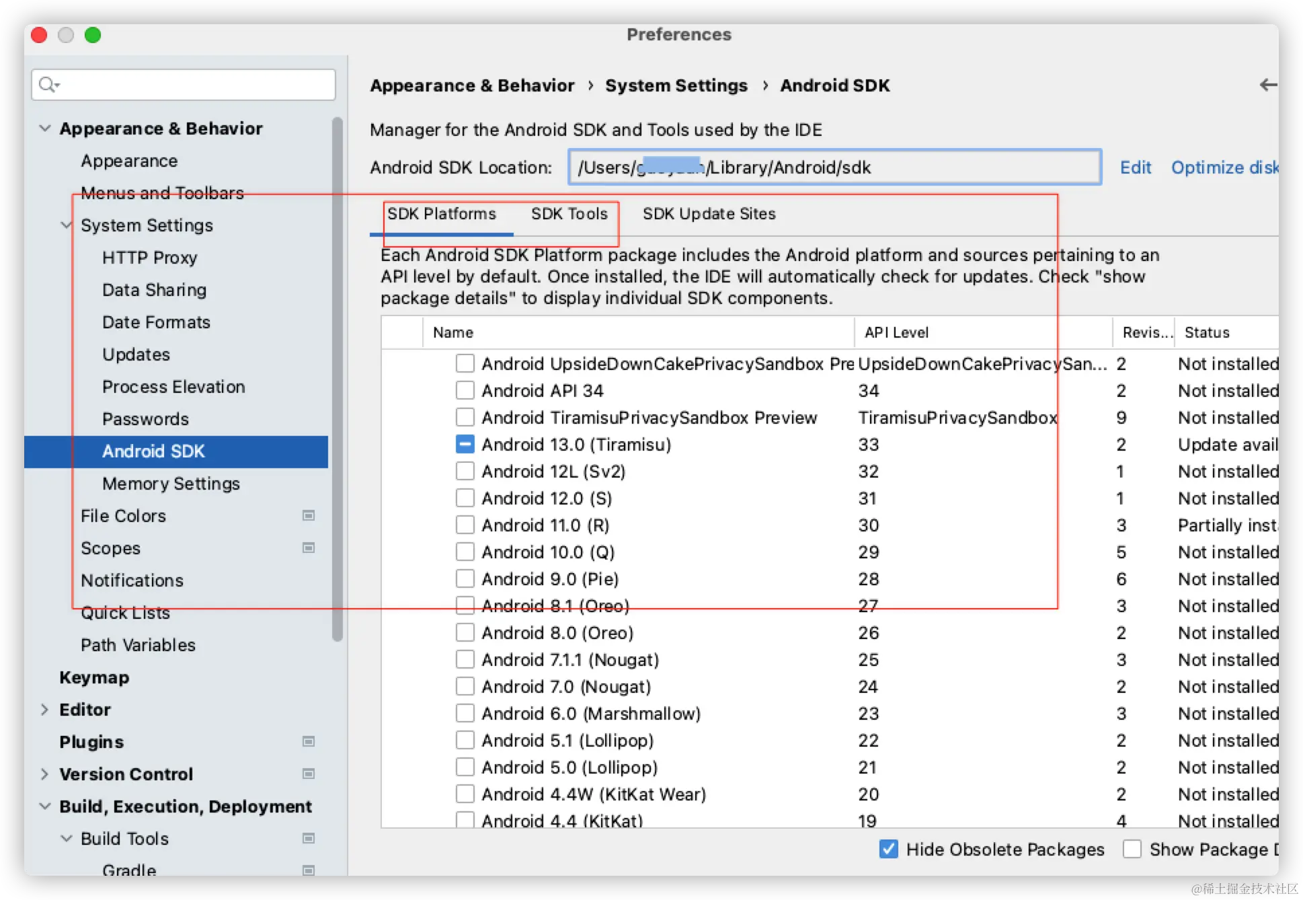1303x900 pixels.
Task: Open the SDK Update Sites tab
Action: tap(709, 214)
